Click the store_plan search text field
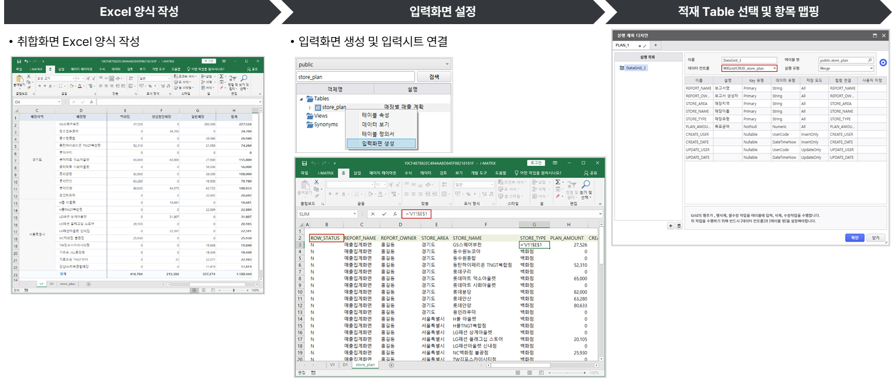This screenshot has width=892, height=378. point(356,77)
